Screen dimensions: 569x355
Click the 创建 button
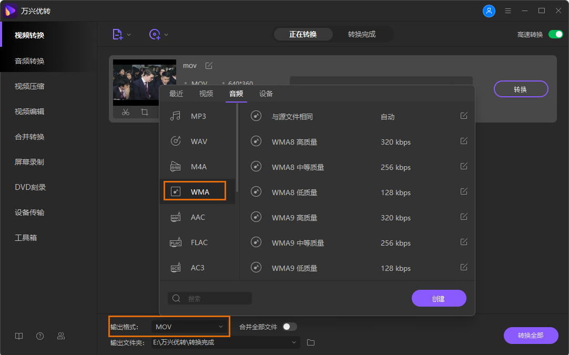click(439, 298)
